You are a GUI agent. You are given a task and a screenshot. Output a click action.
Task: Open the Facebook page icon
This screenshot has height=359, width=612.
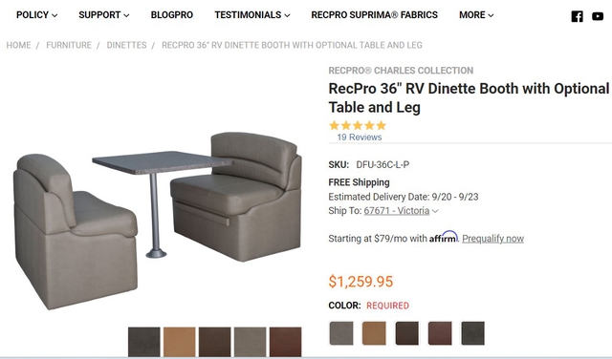point(577,16)
